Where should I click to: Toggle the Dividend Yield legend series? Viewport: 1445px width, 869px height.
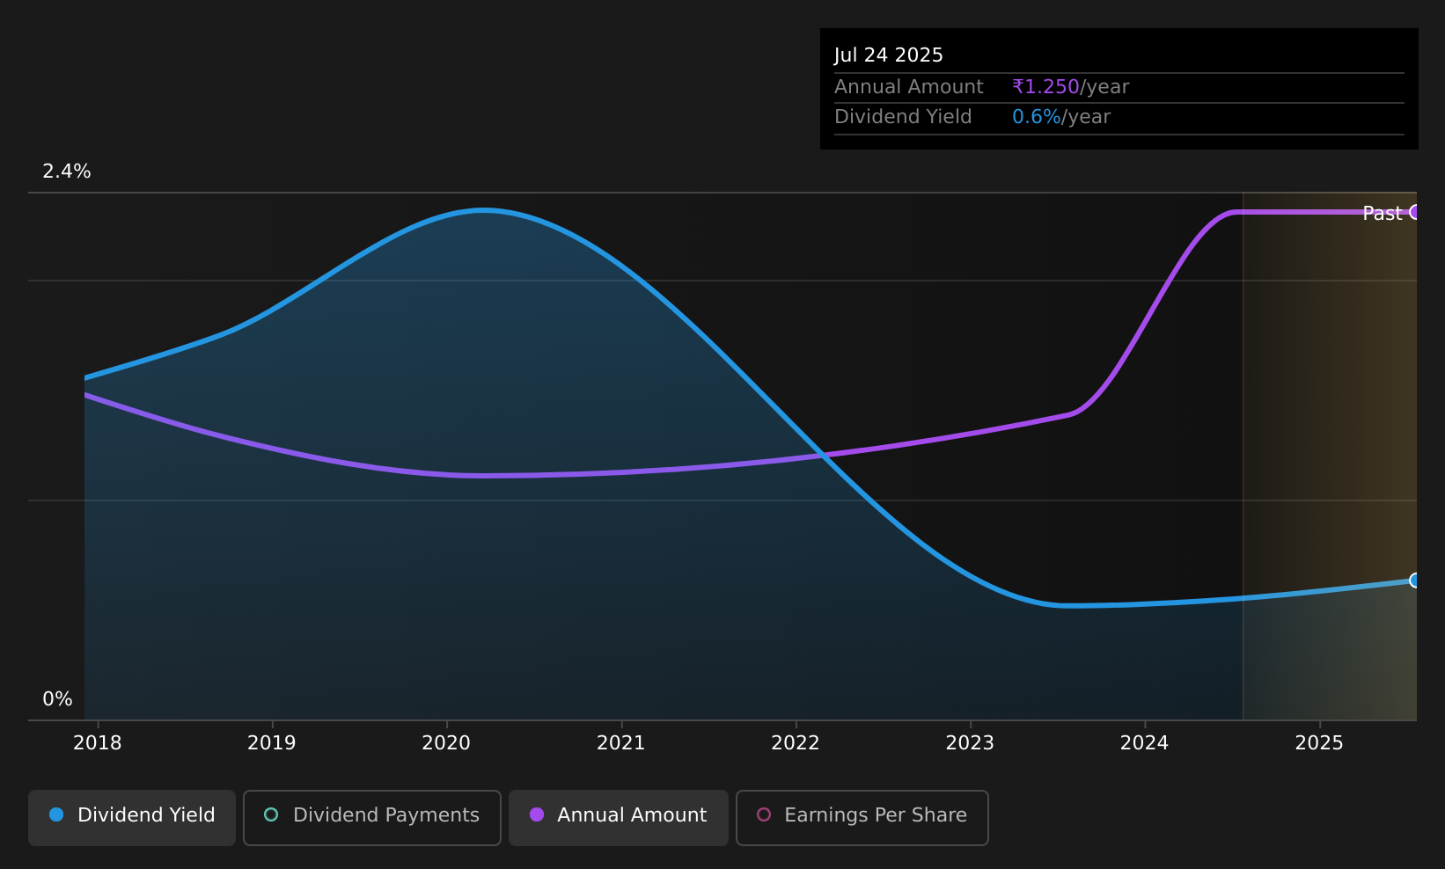click(x=132, y=818)
